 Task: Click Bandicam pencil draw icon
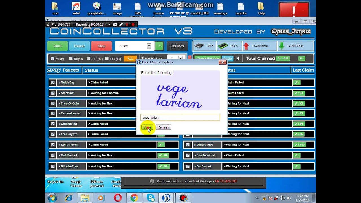coord(121,25)
